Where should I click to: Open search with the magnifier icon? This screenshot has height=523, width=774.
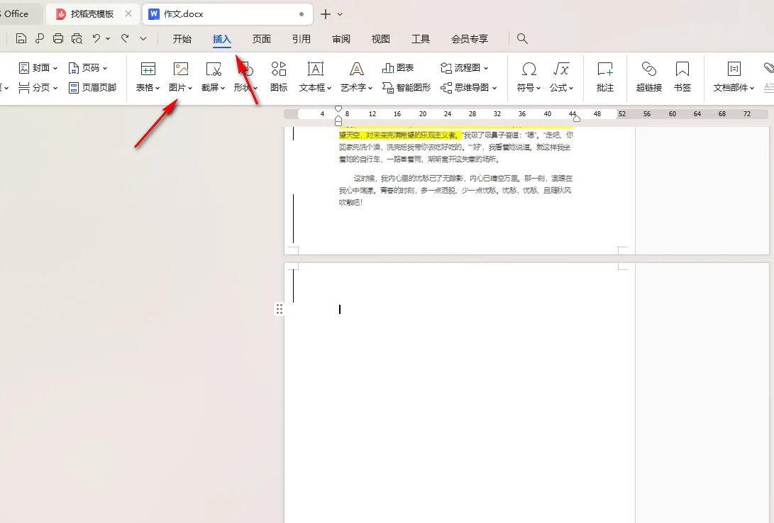click(522, 39)
